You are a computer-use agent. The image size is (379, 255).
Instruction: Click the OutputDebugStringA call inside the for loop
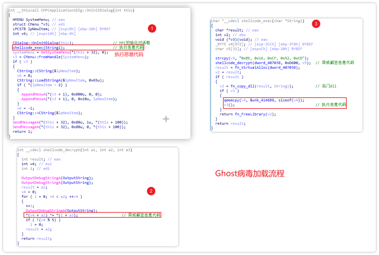tap(61, 210)
